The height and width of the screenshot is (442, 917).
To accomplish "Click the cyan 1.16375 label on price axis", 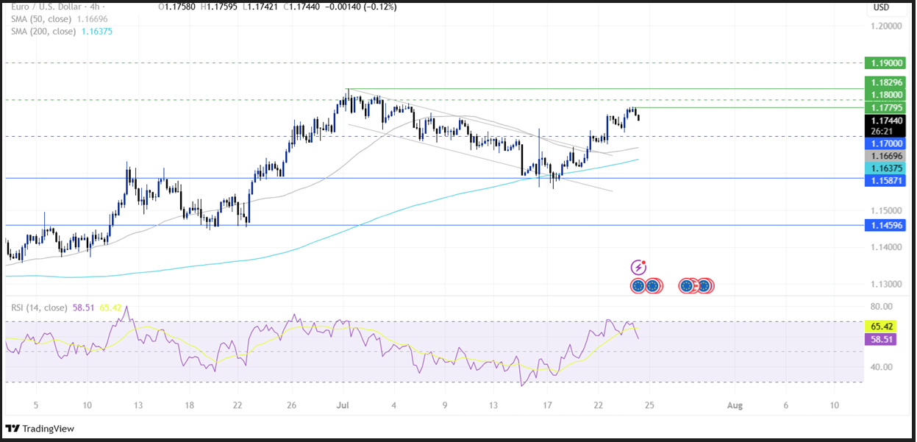I will (x=885, y=168).
